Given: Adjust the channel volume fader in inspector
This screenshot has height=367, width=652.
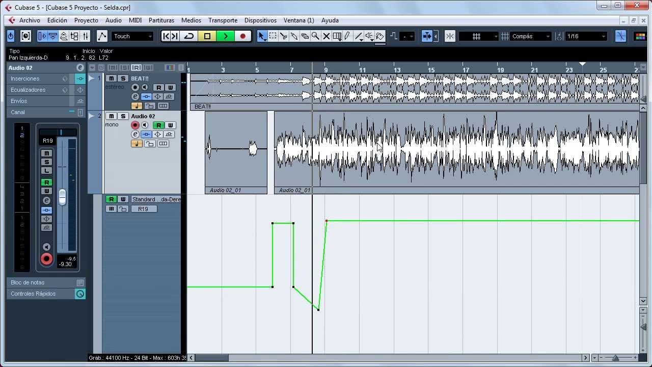Looking at the screenshot, I should tap(62, 197).
